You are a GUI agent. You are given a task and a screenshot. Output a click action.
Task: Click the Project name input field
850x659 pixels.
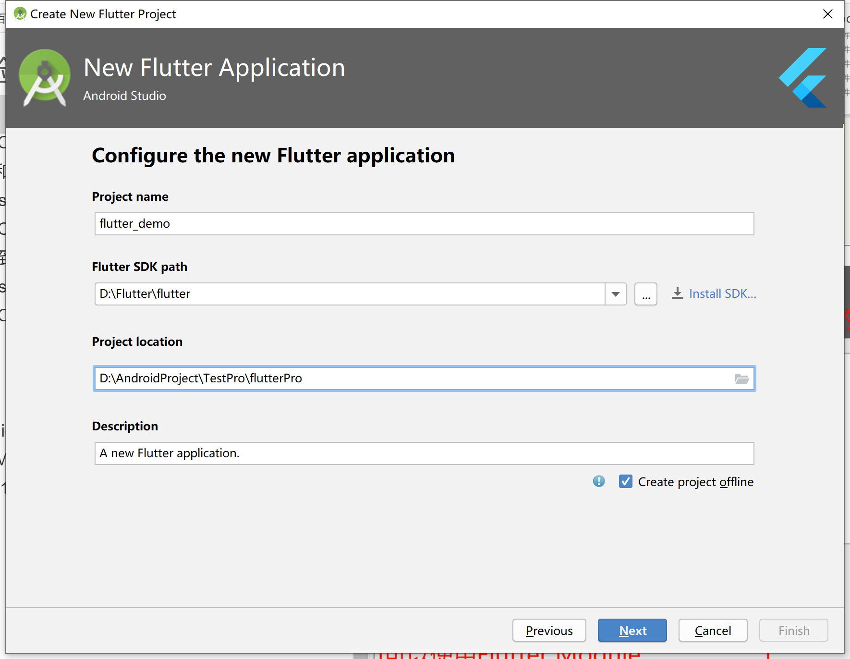point(424,224)
